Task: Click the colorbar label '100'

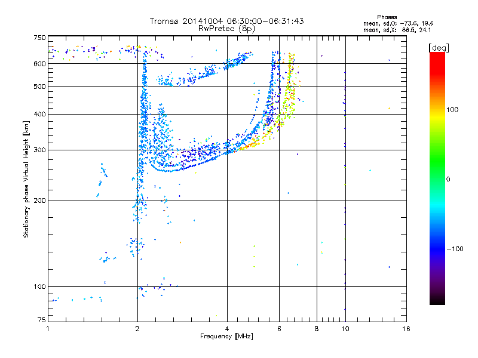Action: click(x=452, y=110)
